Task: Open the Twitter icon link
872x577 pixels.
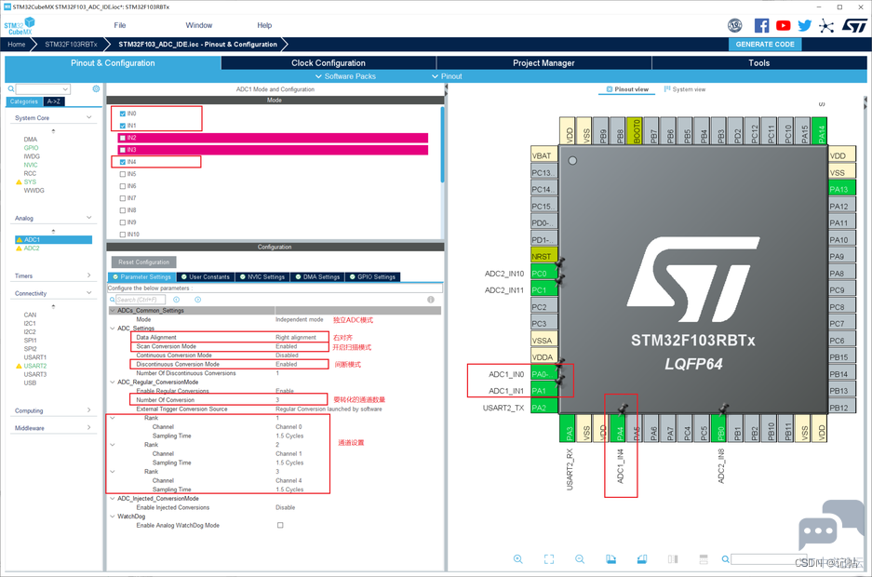Action: point(804,25)
